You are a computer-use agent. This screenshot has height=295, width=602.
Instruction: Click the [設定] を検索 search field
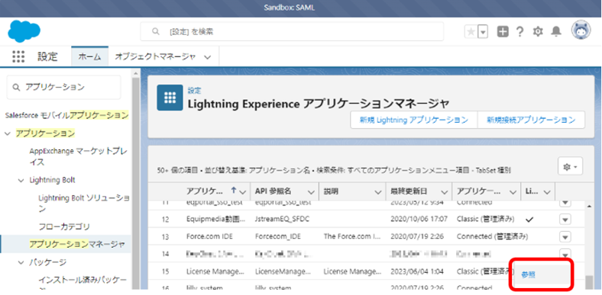pyautogui.click(x=292, y=32)
